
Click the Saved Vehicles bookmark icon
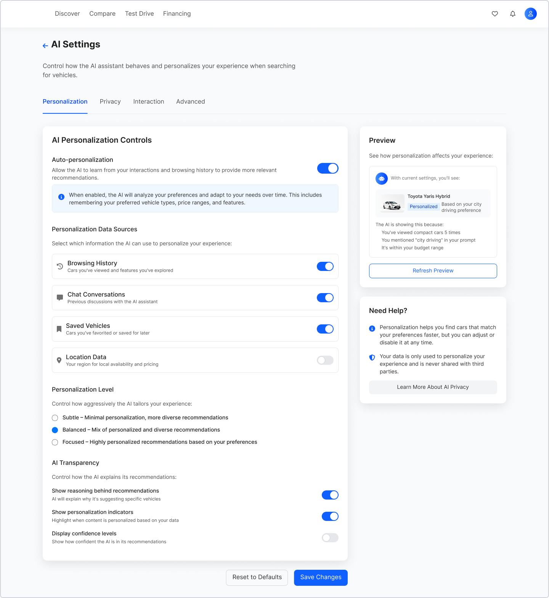pos(59,329)
